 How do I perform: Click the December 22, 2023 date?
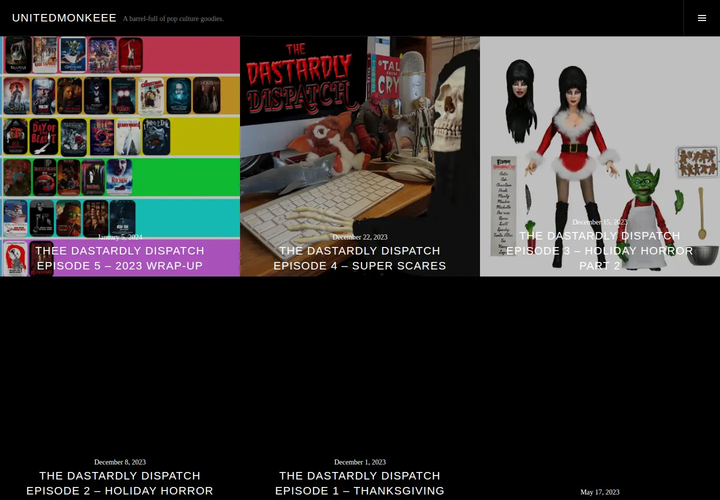(360, 237)
